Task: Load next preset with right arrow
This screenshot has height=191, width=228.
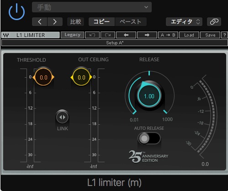Action: pos(147,35)
